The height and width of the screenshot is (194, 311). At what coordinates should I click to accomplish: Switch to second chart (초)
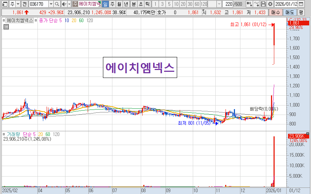point(141,4)
